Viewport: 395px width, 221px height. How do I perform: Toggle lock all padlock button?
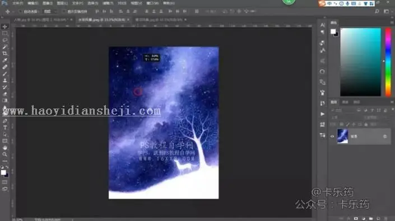coord(366,124)
